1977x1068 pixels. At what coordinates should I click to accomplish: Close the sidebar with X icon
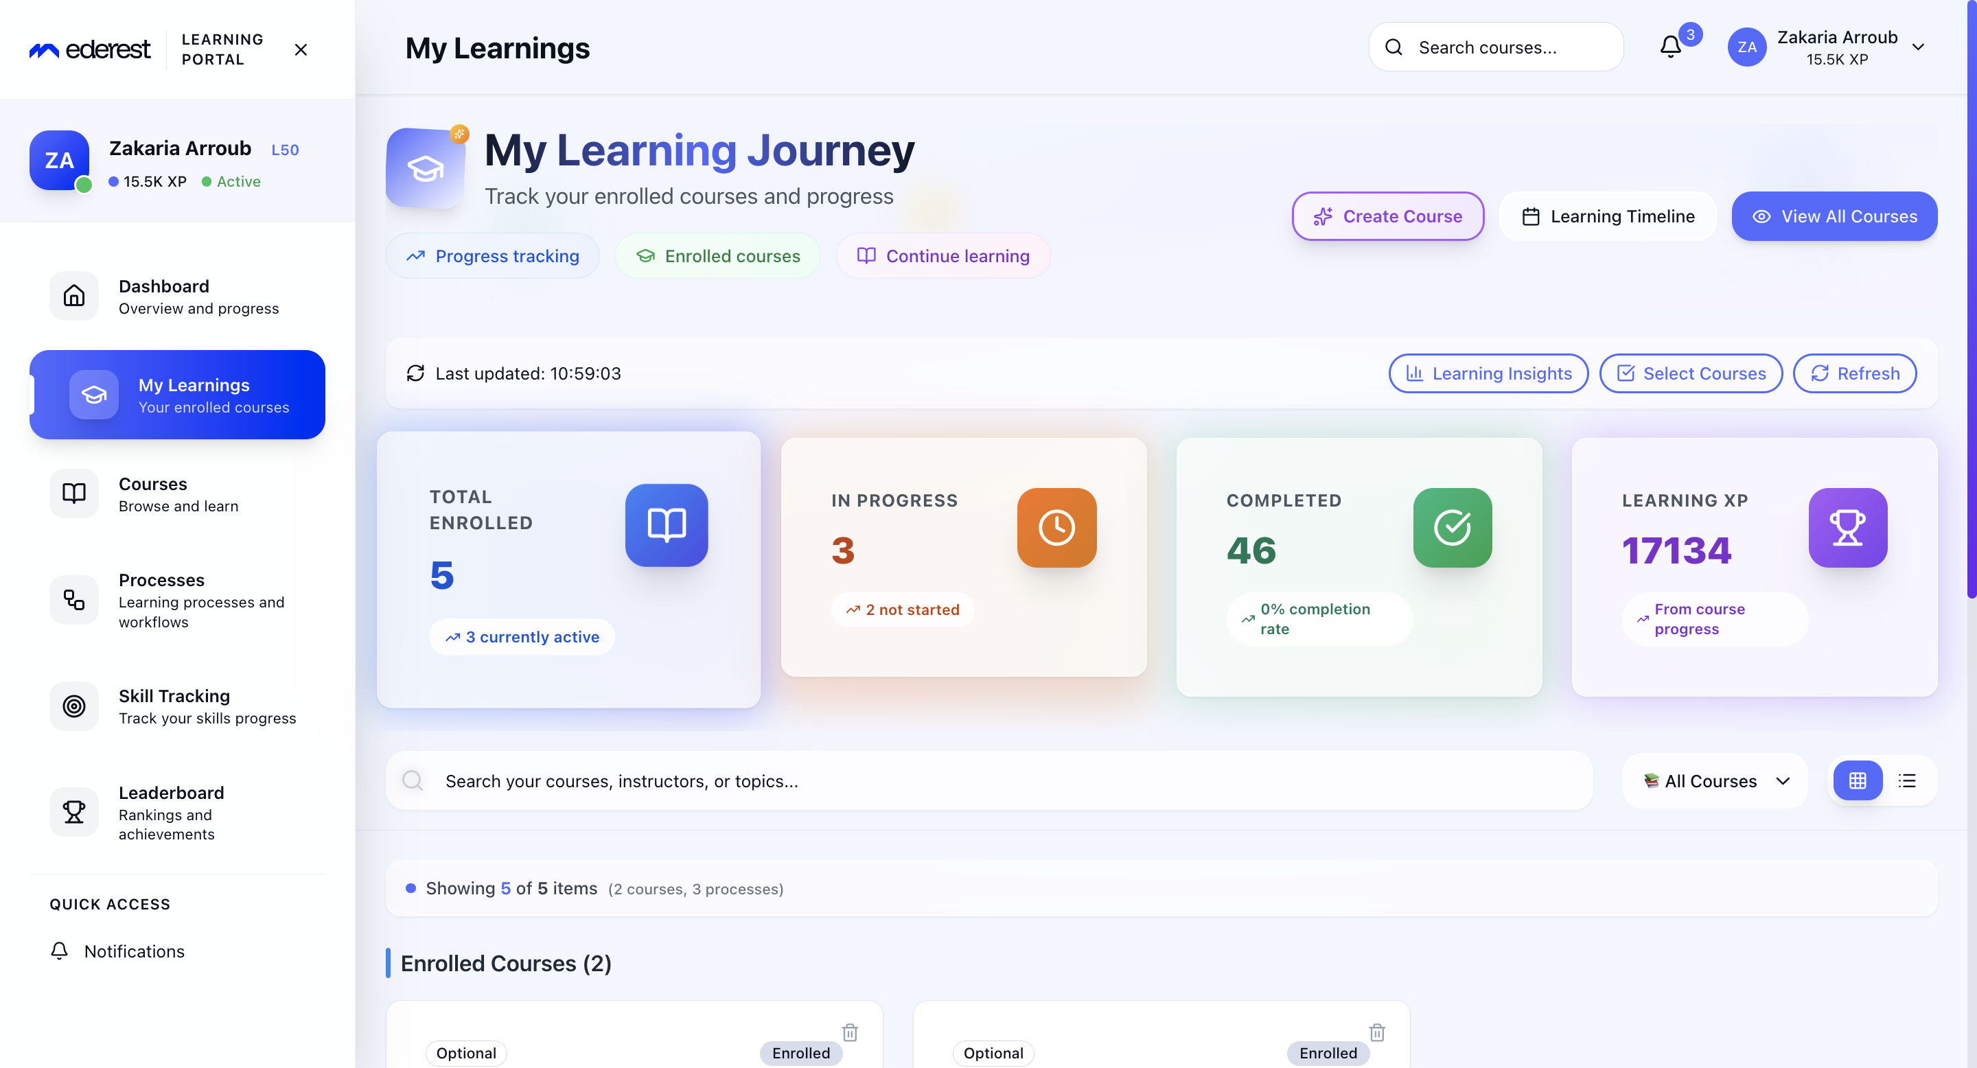coord(301,50)
